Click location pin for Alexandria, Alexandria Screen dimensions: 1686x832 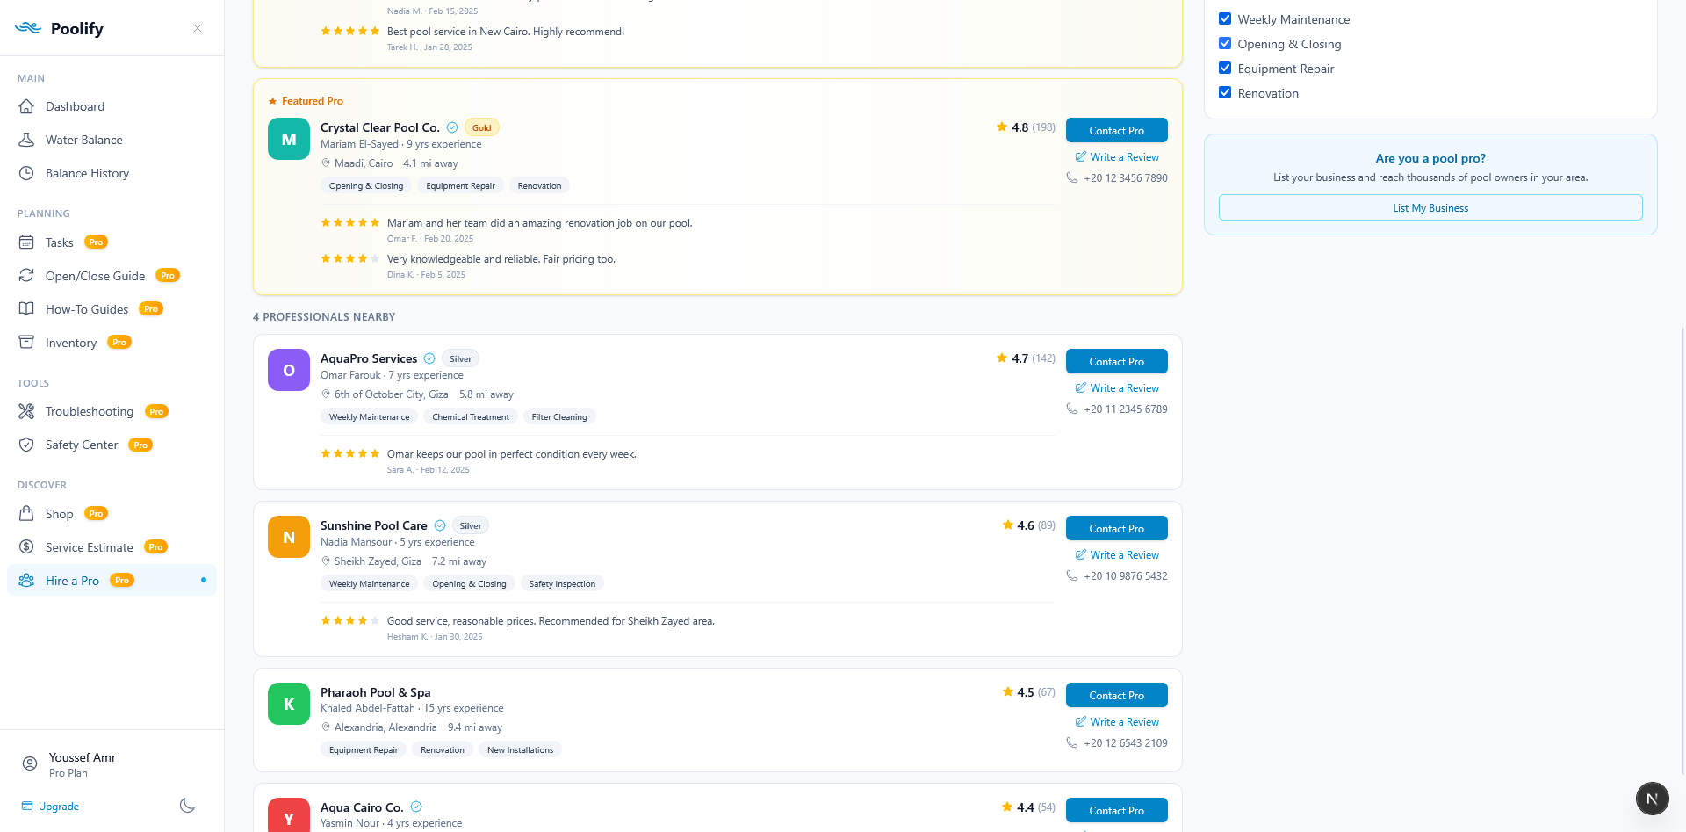(326, 727)
